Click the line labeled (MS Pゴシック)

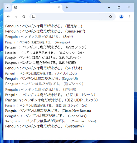tap(43, 58)
